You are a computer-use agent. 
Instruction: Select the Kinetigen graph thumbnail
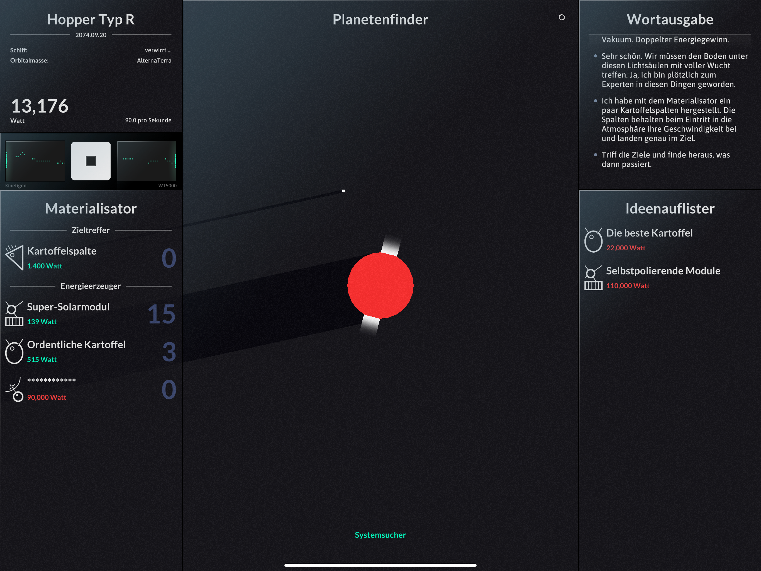point(35,161)
